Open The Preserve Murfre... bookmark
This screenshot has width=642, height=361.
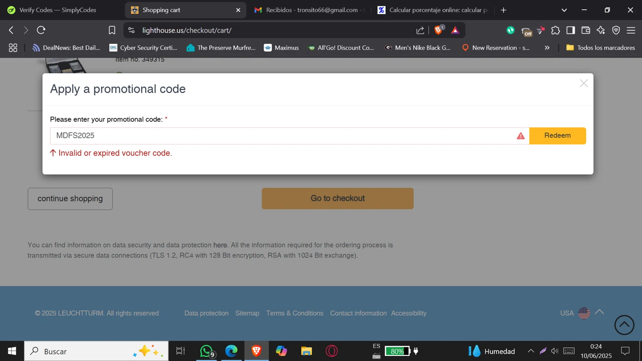click(221, 48)
